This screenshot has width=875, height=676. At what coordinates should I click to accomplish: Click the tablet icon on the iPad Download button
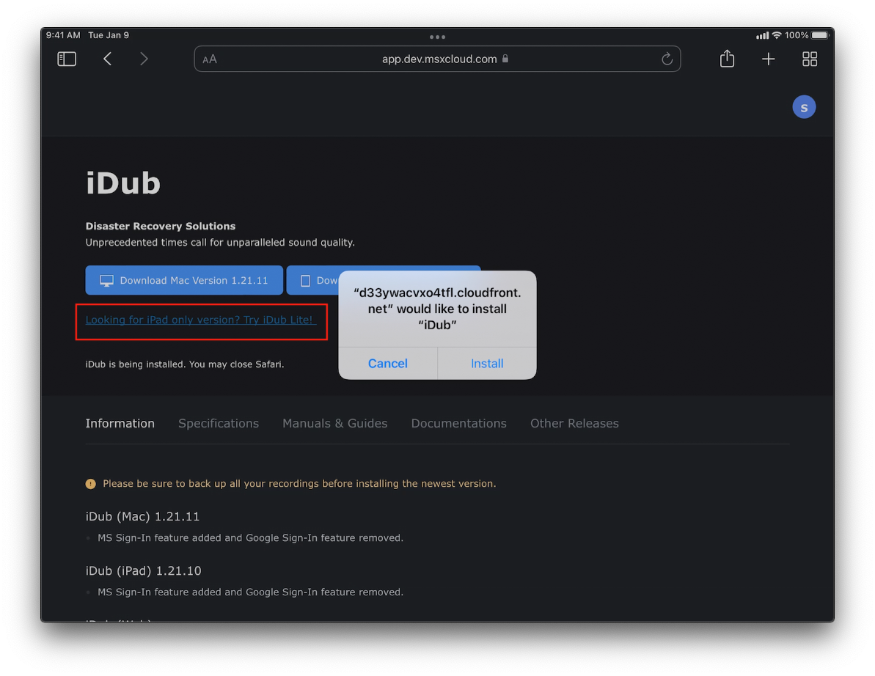[x=305, y=281]
